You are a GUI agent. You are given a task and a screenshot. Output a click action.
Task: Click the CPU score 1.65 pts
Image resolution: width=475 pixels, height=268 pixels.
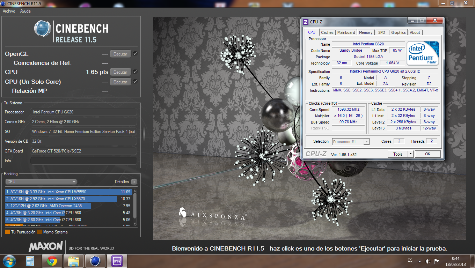(97, 72)
